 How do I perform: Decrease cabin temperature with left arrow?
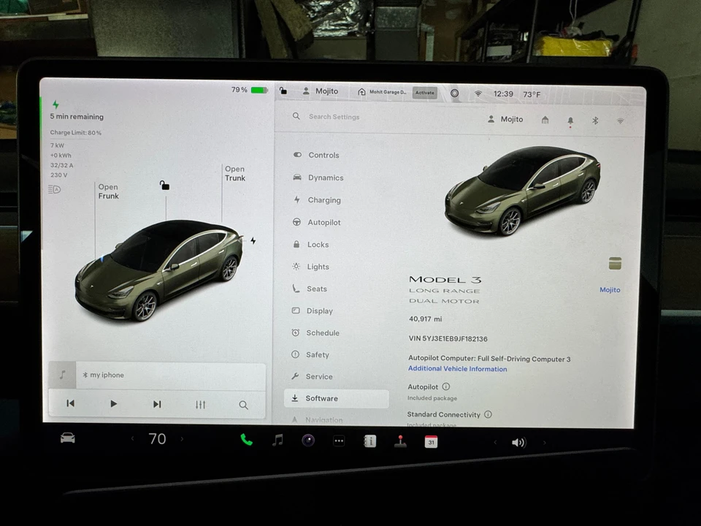(x=132, y=439)
